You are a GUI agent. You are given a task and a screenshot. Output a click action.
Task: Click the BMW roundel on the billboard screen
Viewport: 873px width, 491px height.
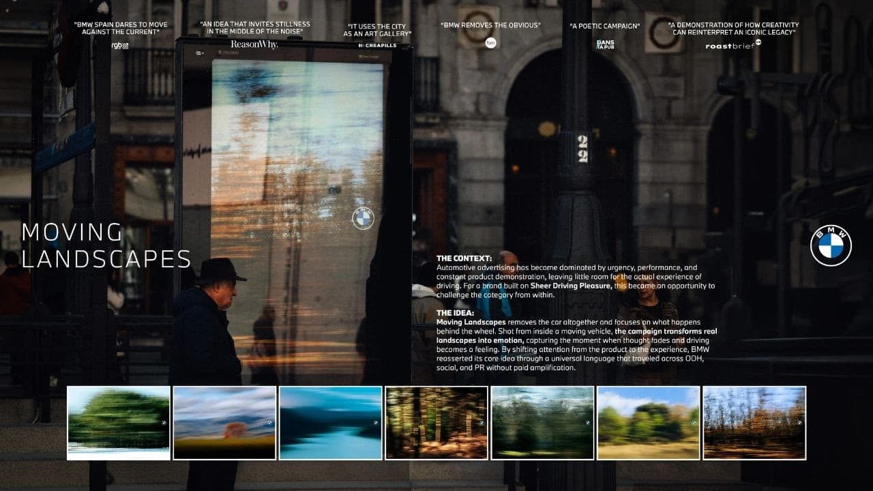point(364,218)
